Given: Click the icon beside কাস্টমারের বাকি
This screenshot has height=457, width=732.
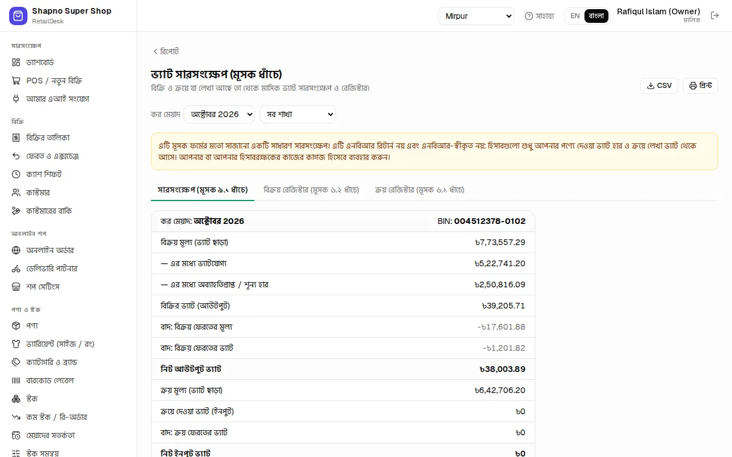Looking at the screenshot, I should point(16,211).
